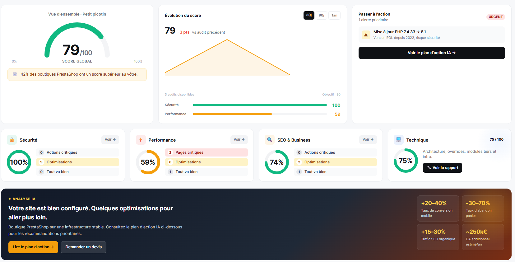Viewport: 515px width, 262px height.
Task: Click the ~250k€ CA additionnel tile
Action: [483, 237]
